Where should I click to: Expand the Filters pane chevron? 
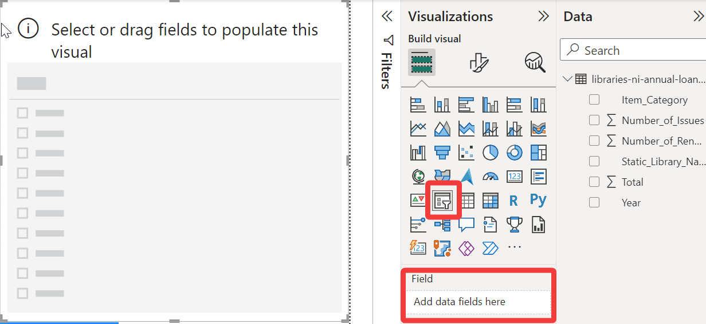pos(387,17)
